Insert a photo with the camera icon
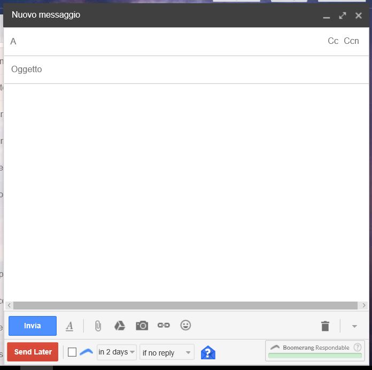 tap(142, 326)
